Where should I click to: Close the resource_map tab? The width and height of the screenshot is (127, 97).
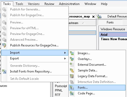click(93, 17)
